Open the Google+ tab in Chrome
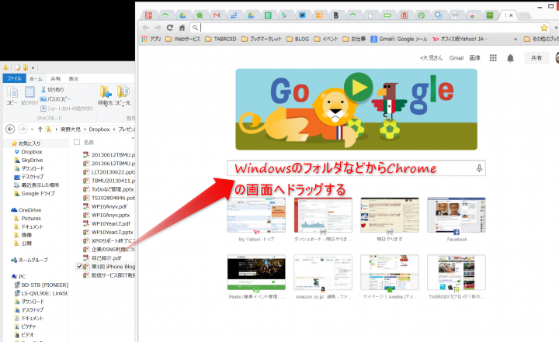The image size is (559, 342). (148, 16)
